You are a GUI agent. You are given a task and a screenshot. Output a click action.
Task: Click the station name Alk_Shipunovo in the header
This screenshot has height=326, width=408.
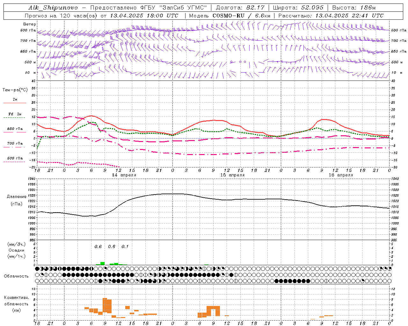[53, 8]
